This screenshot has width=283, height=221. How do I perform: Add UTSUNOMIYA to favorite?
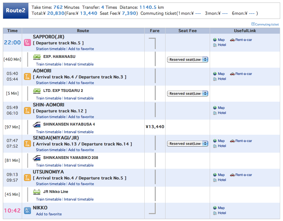pyautogui.click(x=81, y=184)
